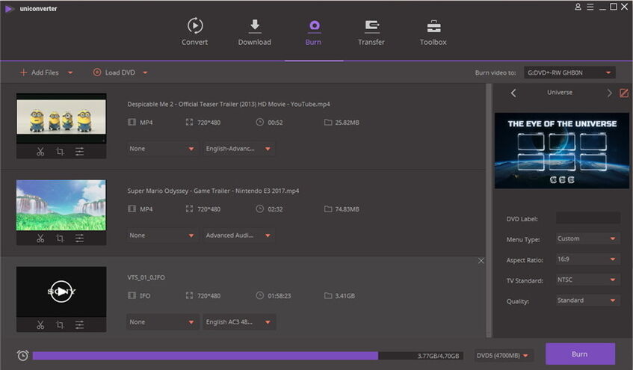Open audio track dropdown English-Advanc...
The height and width of the screenshot is (370, 633).
(x=238, y=149)
